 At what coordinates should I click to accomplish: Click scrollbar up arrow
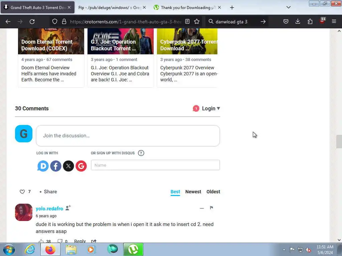[x=339, y=31]
